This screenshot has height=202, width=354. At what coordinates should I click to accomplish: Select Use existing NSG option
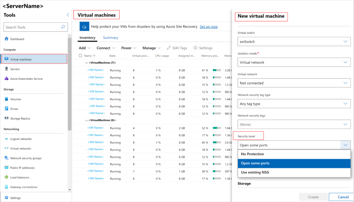point(294,172)
